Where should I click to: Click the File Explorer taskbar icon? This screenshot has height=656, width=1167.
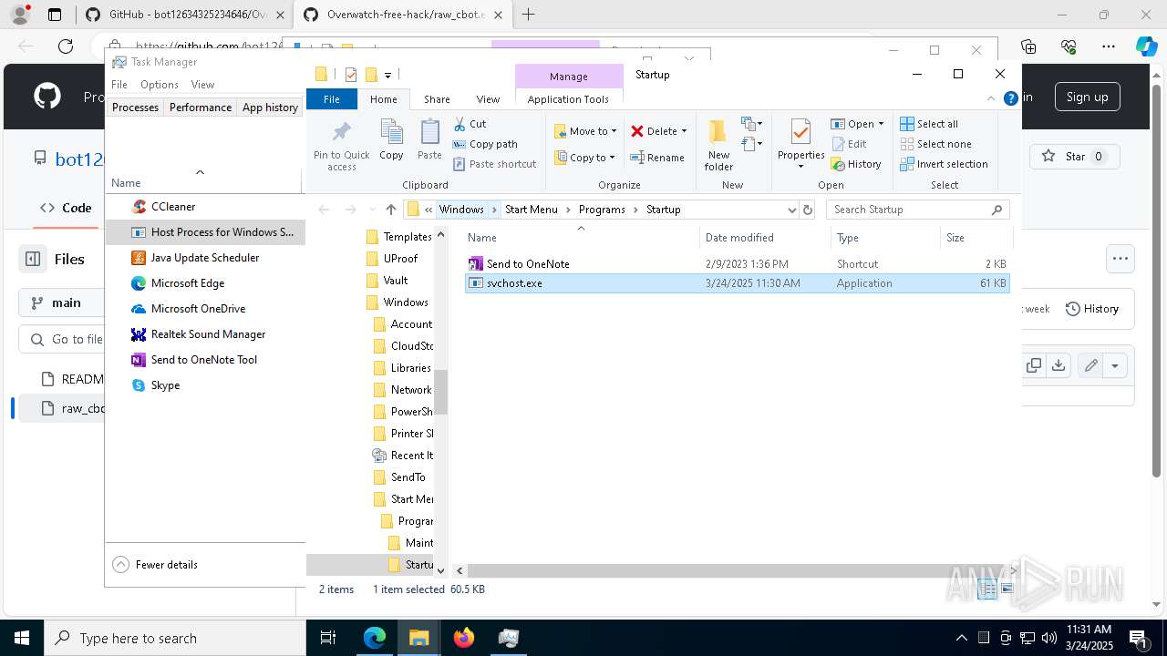(419, 638)
